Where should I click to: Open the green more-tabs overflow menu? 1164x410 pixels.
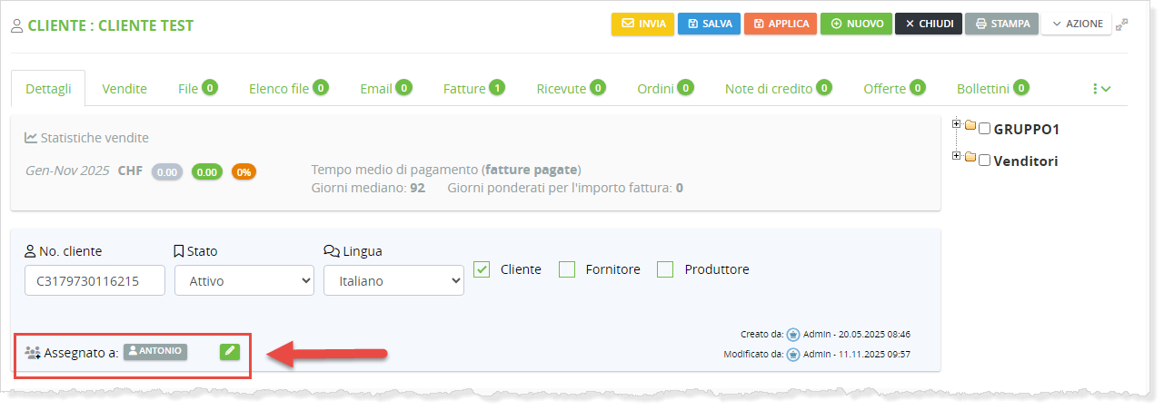pos(1101,89)
